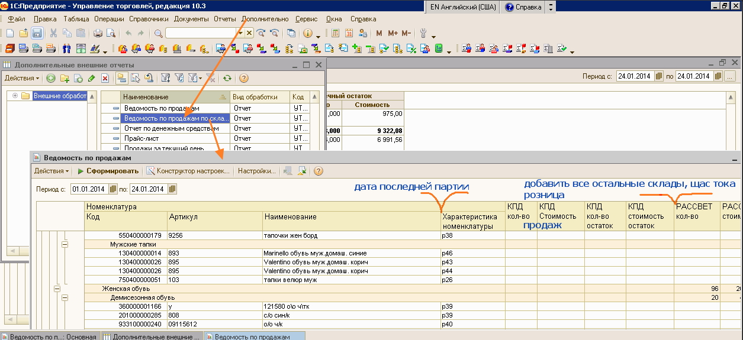Click the Сформировать button

pyautogui.click(x=108, y=171)
